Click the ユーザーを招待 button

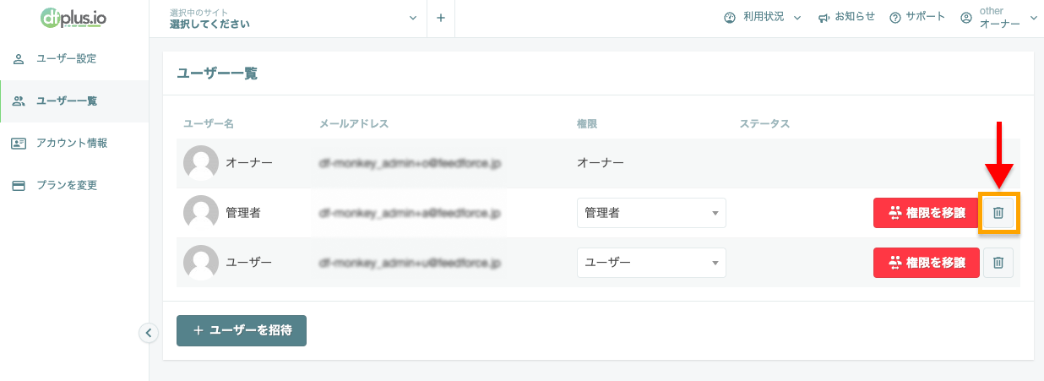(242, 330)
